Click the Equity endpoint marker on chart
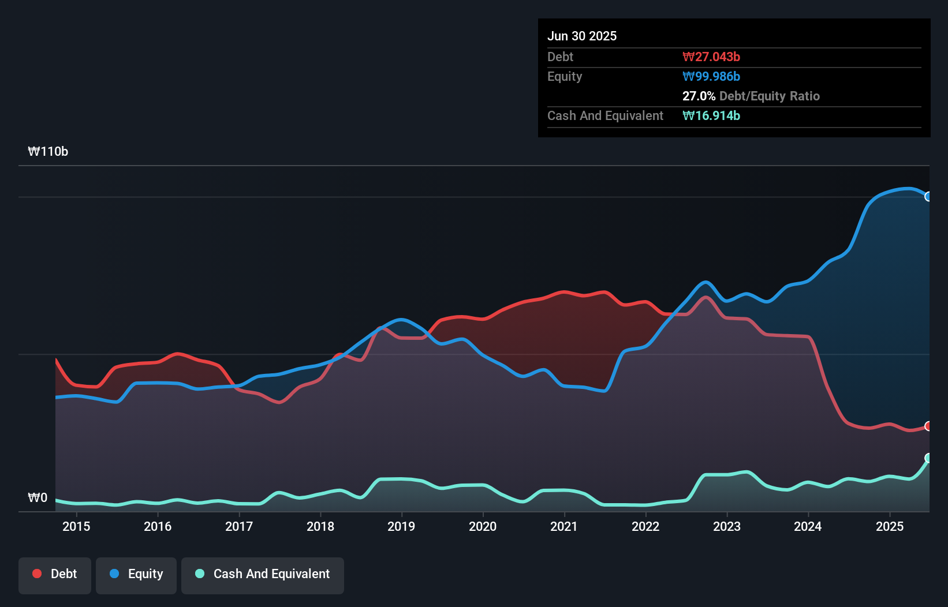Image resolution: width=948 pixels, height=607 pixels. click(928, 197)
